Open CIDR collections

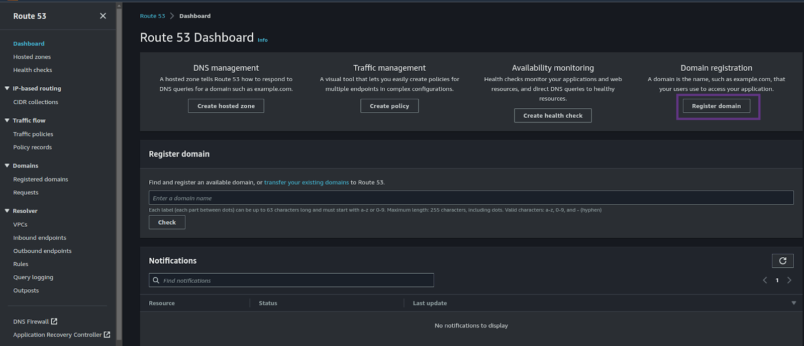coord(36,102)
